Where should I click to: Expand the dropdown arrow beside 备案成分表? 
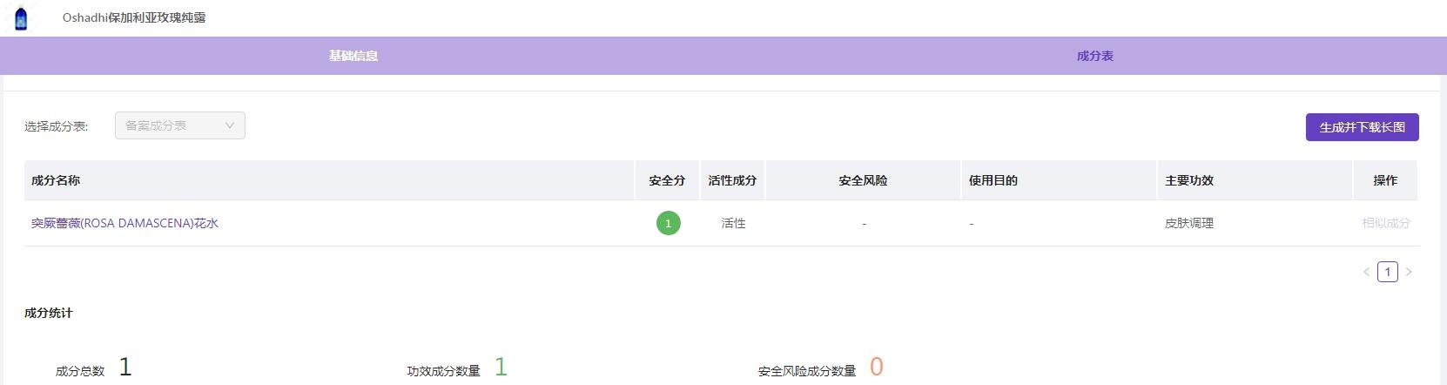(x=230, y=125)
